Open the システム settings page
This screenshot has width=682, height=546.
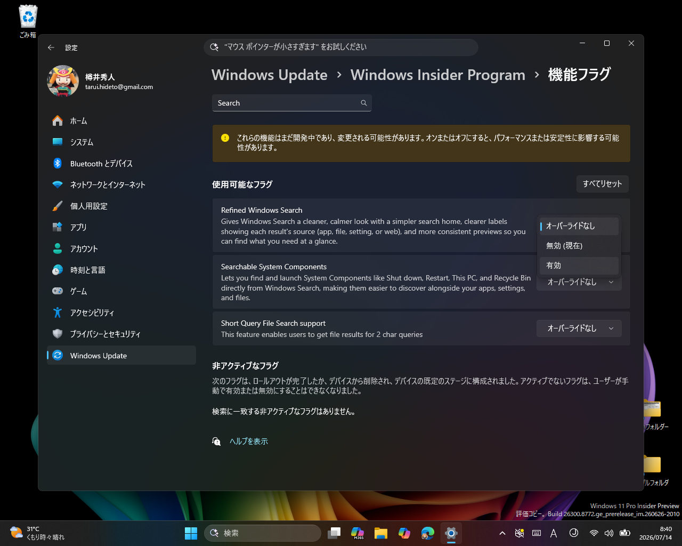tap(121, 142)
